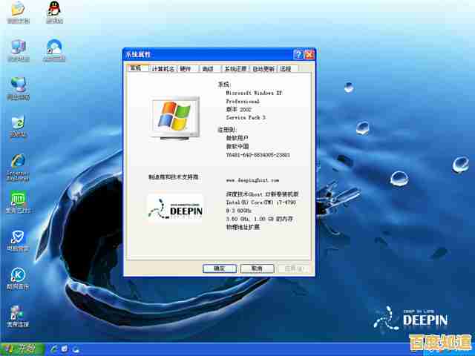Screen dimensions: 475x356
Task: Select the My Computer desktop icon
Action: [18, 48]
